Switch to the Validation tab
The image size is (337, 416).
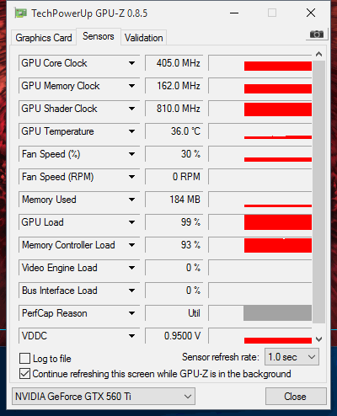tap(144, 38)
